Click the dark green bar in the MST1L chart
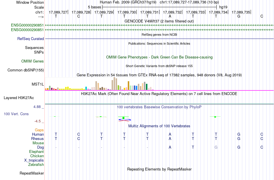This screenshot has width=274, height=180. (x=147, y=87)
